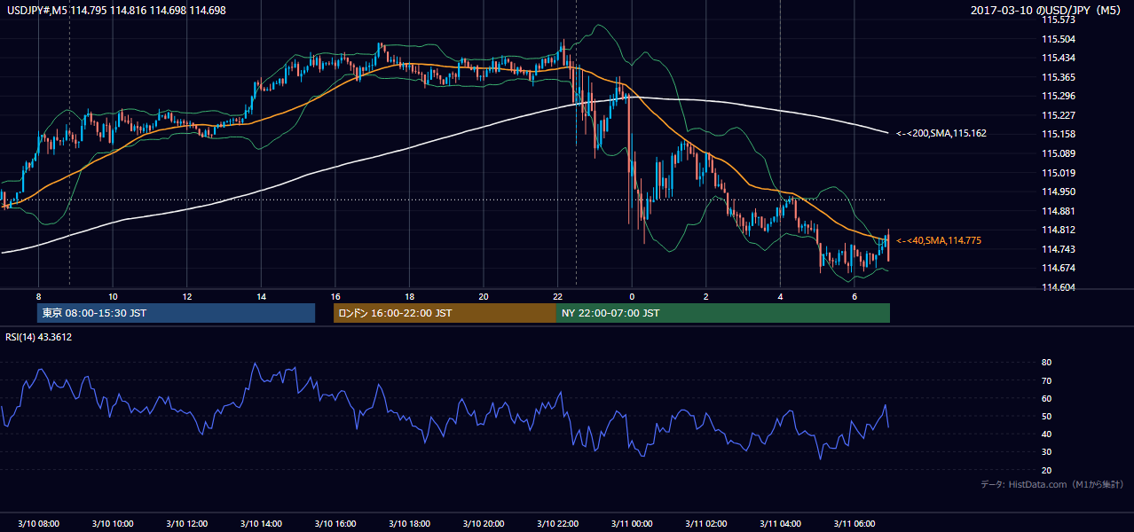
Task: Click RSI axis level 60
Action: click(x=1046, y=398)
